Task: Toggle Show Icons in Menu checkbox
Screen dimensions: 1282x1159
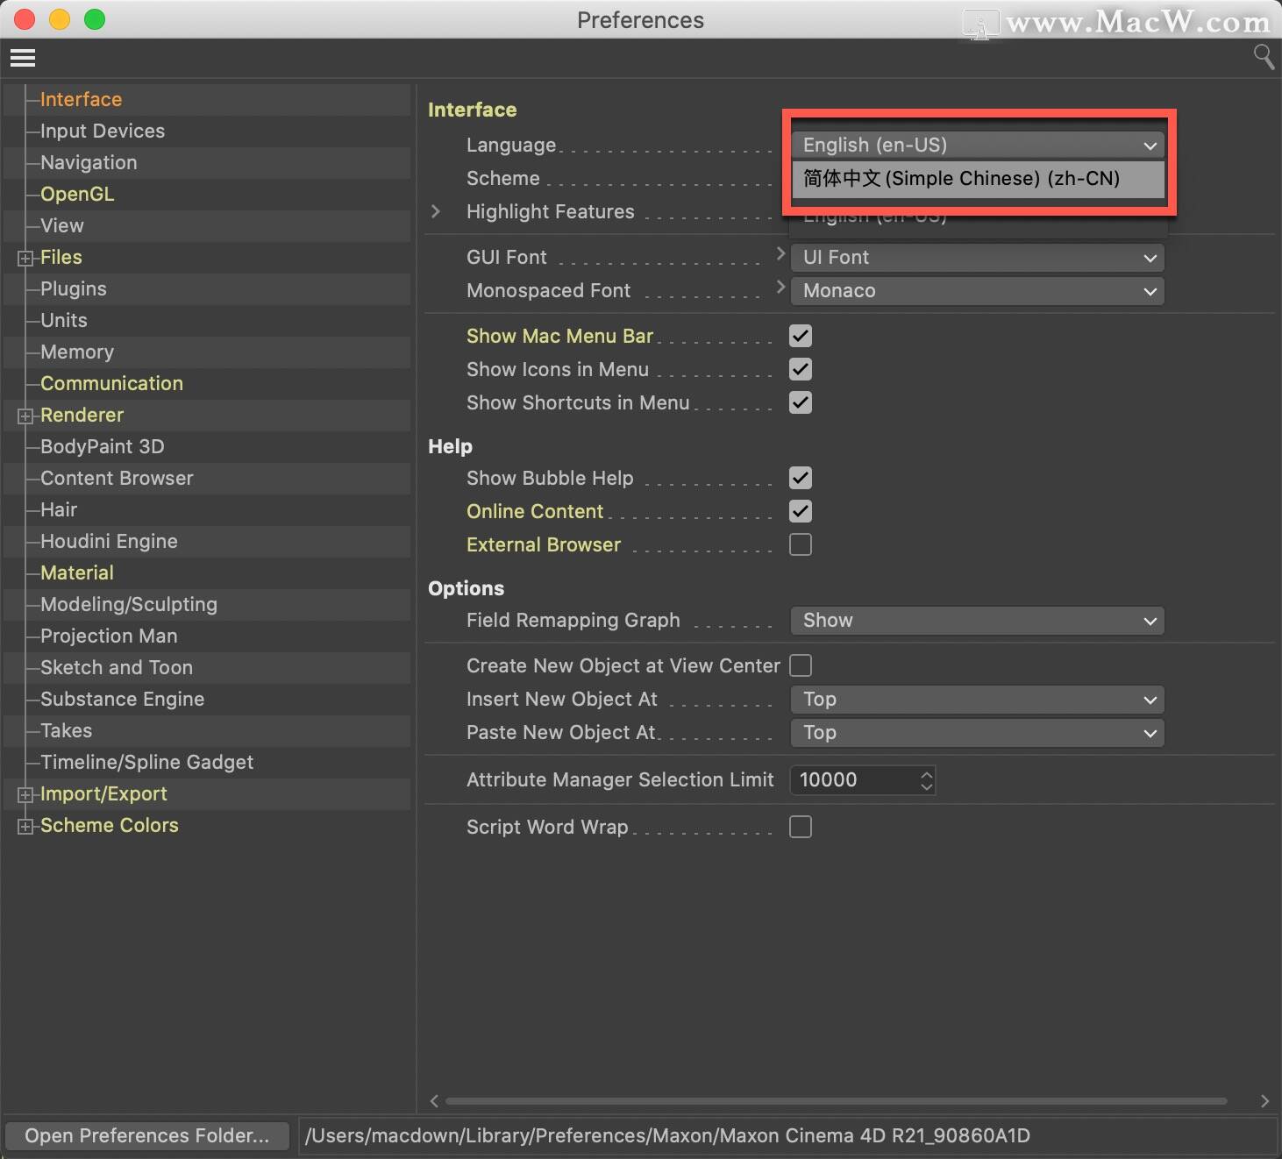Action: click(801, 369)
